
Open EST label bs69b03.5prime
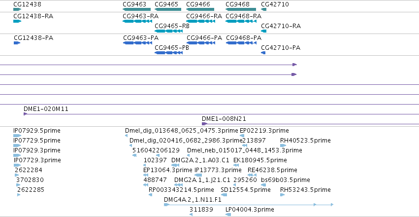tap(286, 180)
